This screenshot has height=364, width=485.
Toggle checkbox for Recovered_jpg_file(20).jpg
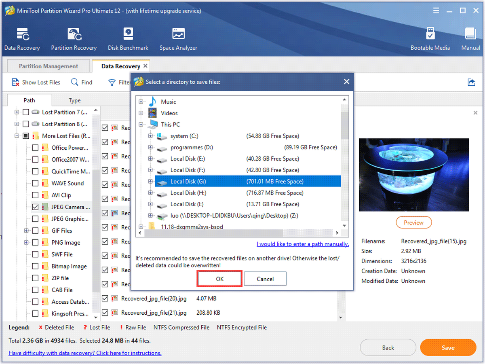point(105,298)
